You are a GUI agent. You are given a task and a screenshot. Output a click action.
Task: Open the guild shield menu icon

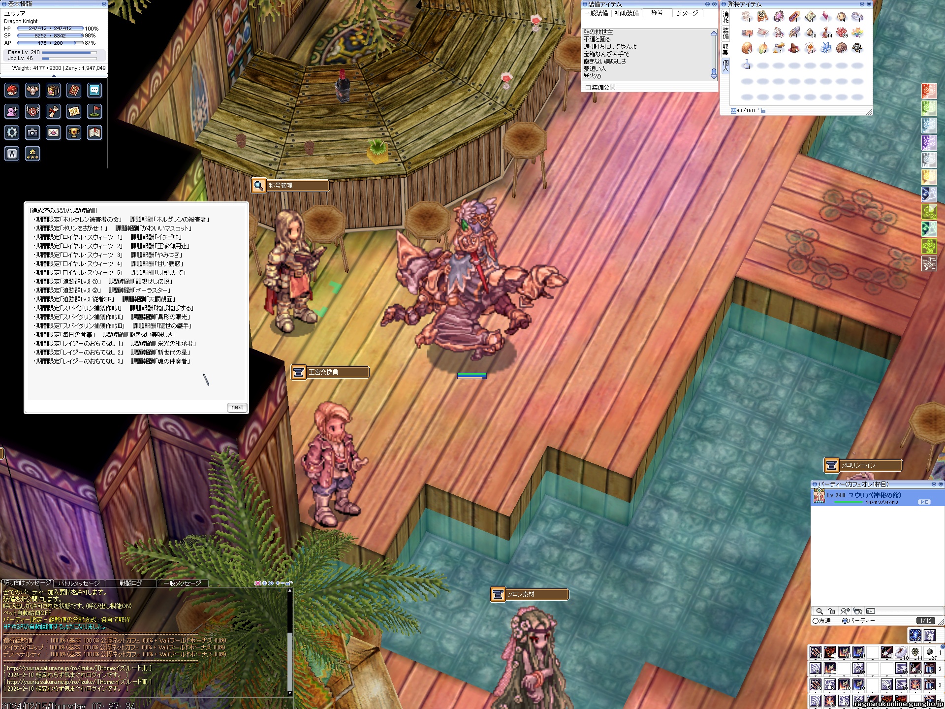coord(32,111)
